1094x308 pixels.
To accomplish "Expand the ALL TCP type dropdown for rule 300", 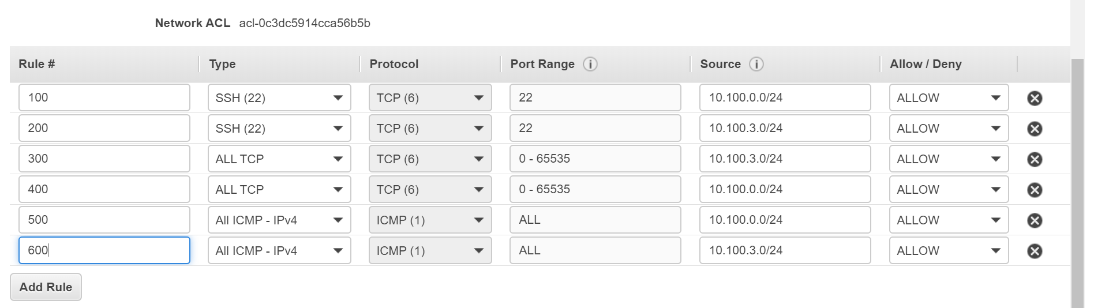I will point(279,159).
